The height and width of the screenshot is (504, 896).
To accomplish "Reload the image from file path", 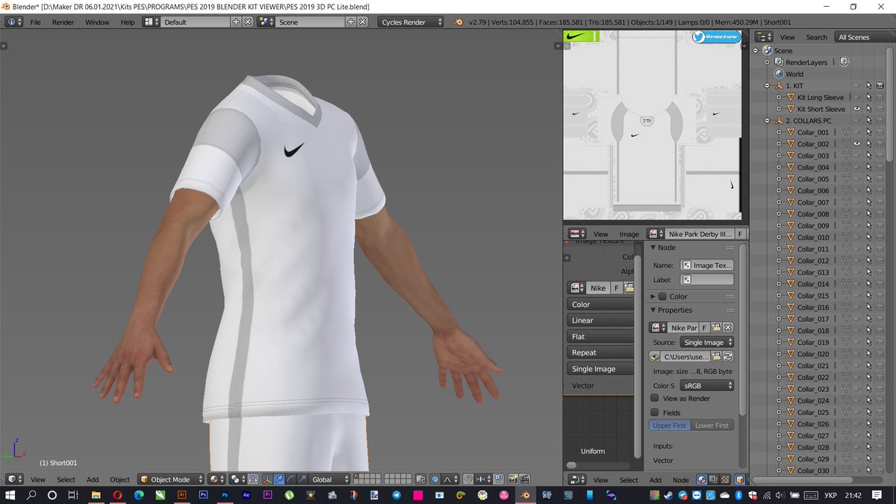I will [728, 357].
